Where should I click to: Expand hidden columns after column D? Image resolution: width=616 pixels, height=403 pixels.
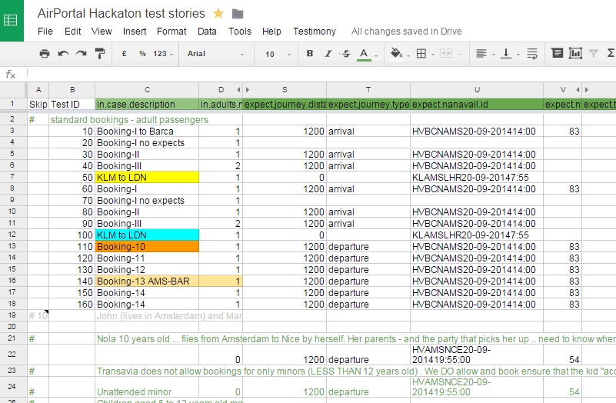[238, 90]
